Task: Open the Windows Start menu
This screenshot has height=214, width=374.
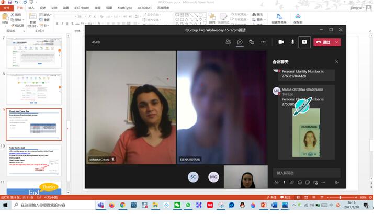Action: click(5, 205)
